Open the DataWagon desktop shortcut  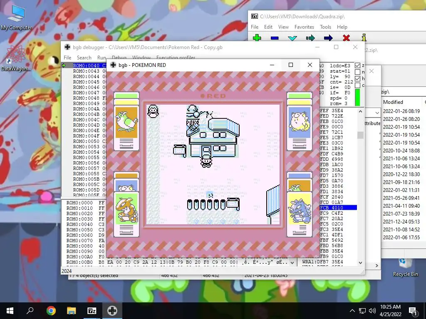tap(16, 58)
